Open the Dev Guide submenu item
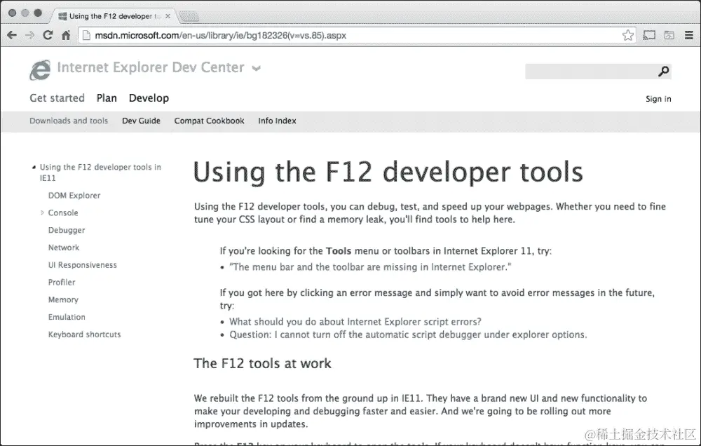This screenshot has height=446, width=701. point(142,121)
